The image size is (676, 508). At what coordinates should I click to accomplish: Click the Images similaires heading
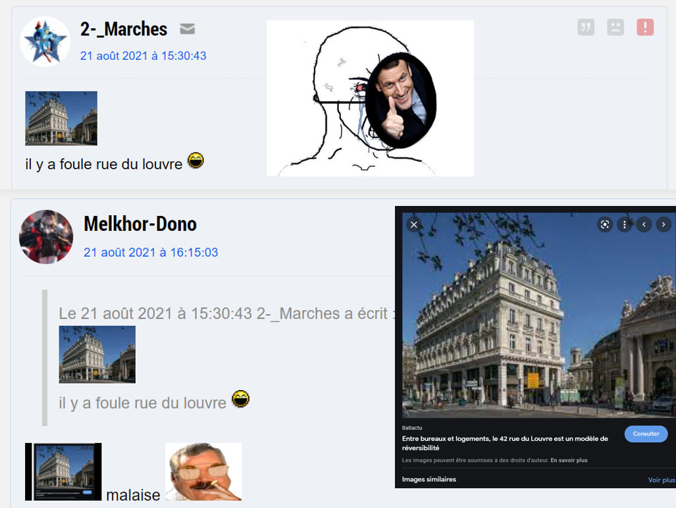pos(429,479)
